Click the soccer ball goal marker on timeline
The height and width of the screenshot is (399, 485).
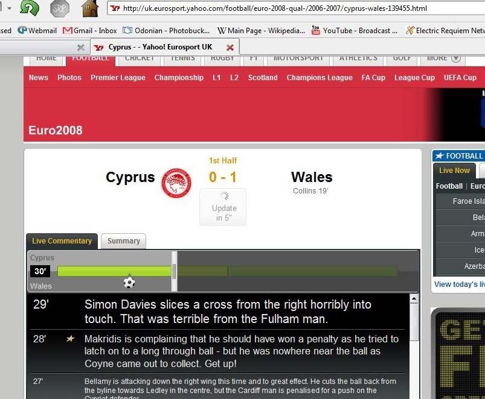click(x=129, y=282)
